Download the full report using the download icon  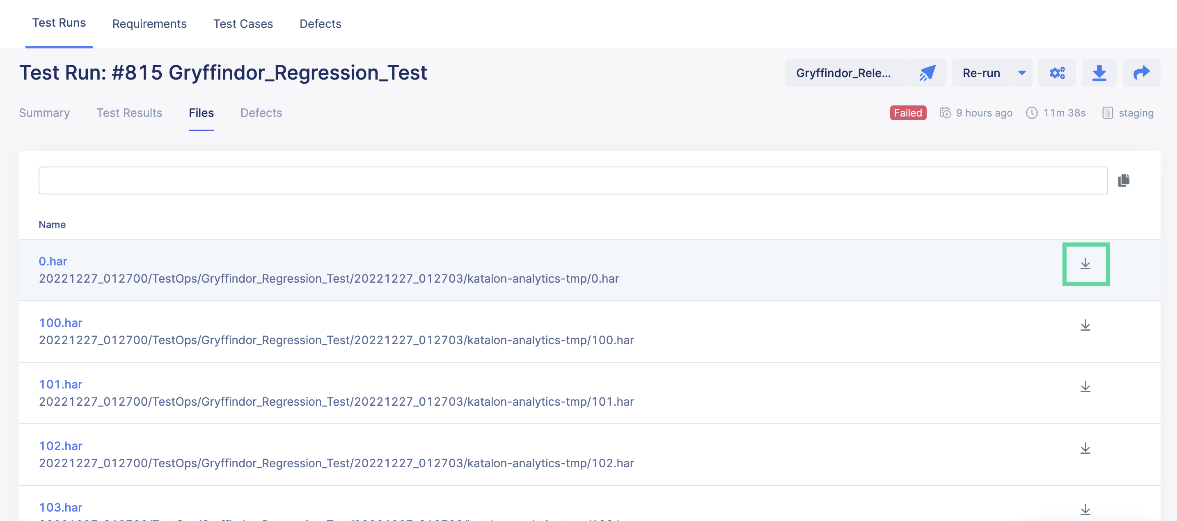pos(1099,72)
